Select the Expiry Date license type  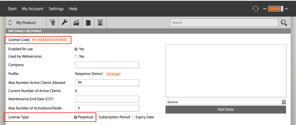coord(133,117)
